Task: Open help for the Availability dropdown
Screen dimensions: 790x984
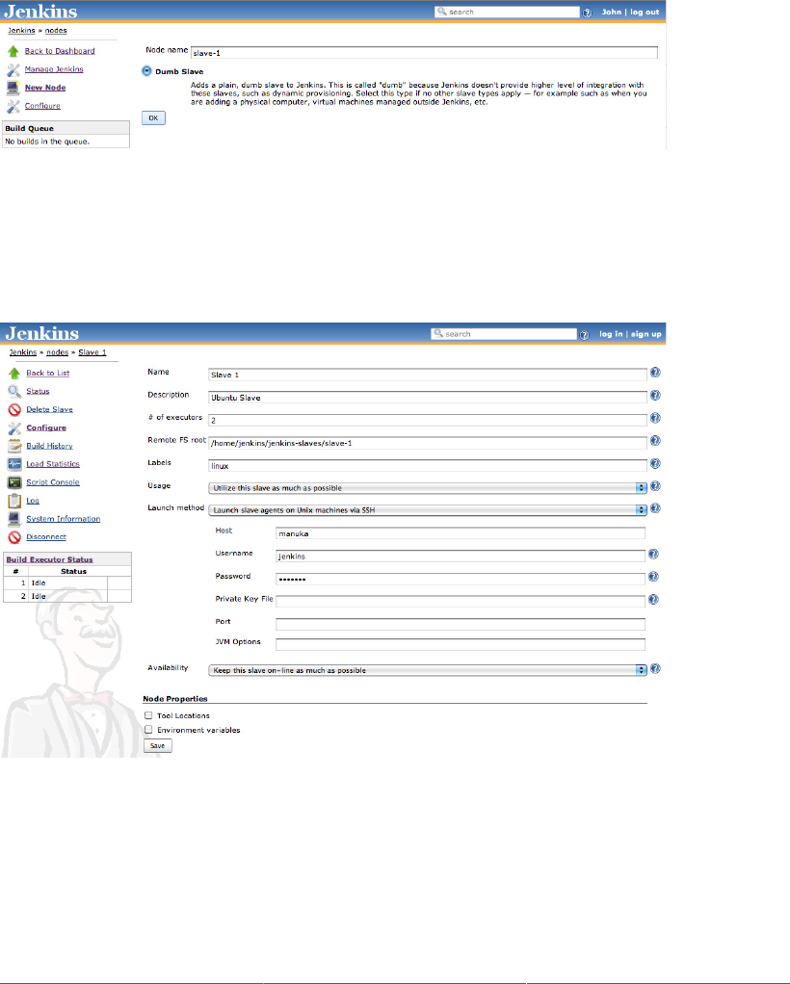Action: 655,669
